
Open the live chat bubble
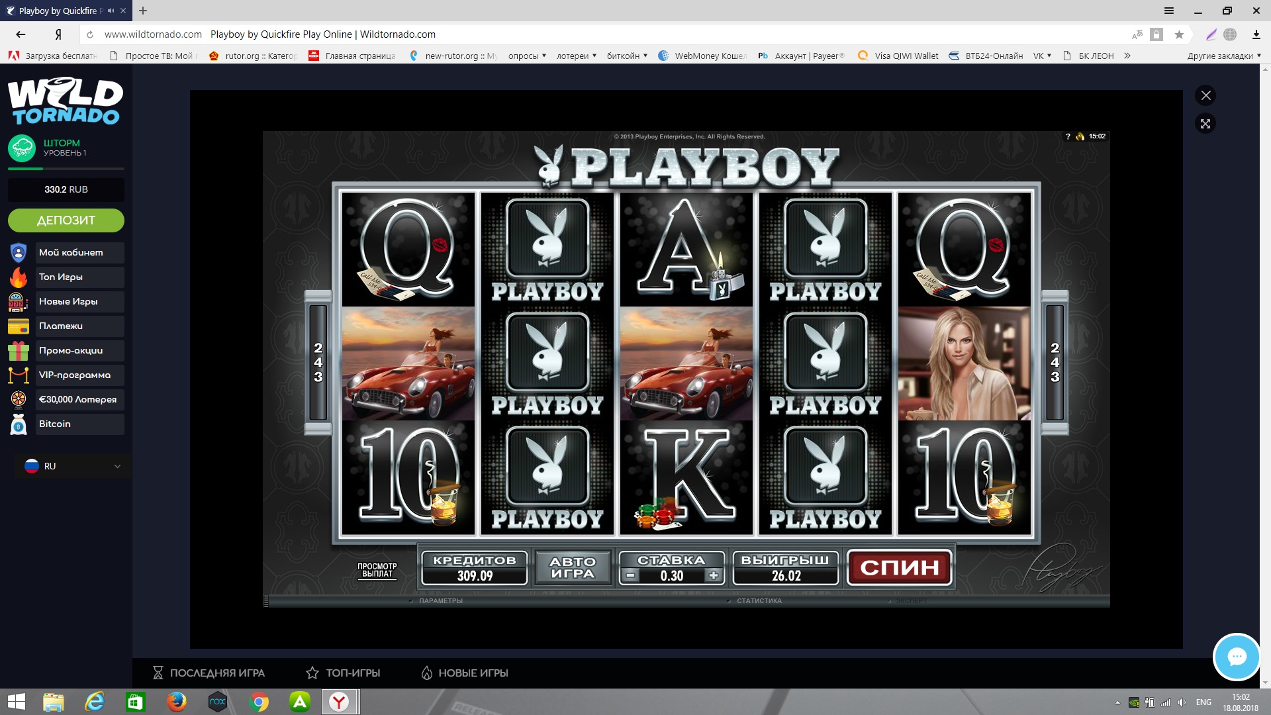[x=1236, y=657]
